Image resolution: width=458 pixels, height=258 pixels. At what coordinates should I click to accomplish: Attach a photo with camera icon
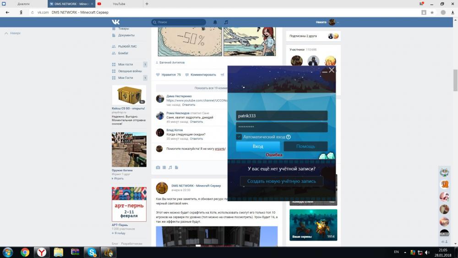click(x=158, y=167)
